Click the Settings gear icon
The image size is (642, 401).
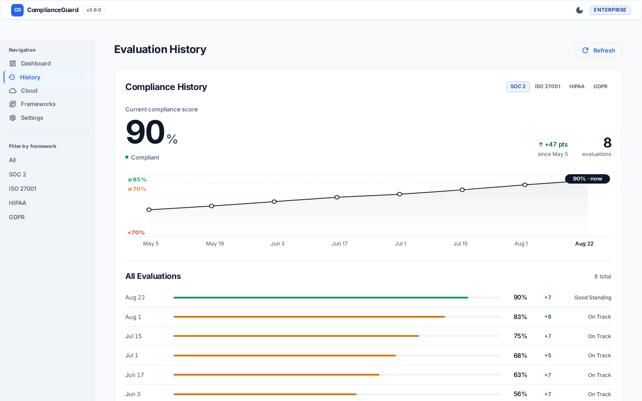pyautogui.click(x=12, y=118)
